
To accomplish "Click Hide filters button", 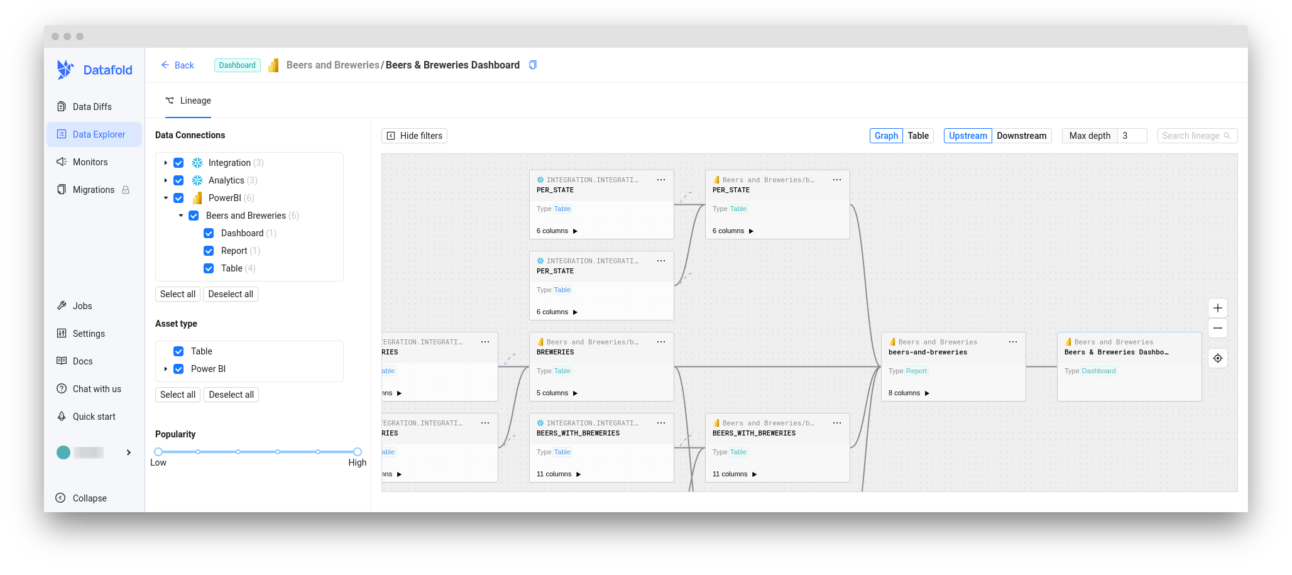I will pos(414,136).
